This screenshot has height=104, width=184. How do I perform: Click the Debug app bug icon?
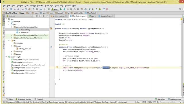[x=64, y=9]
